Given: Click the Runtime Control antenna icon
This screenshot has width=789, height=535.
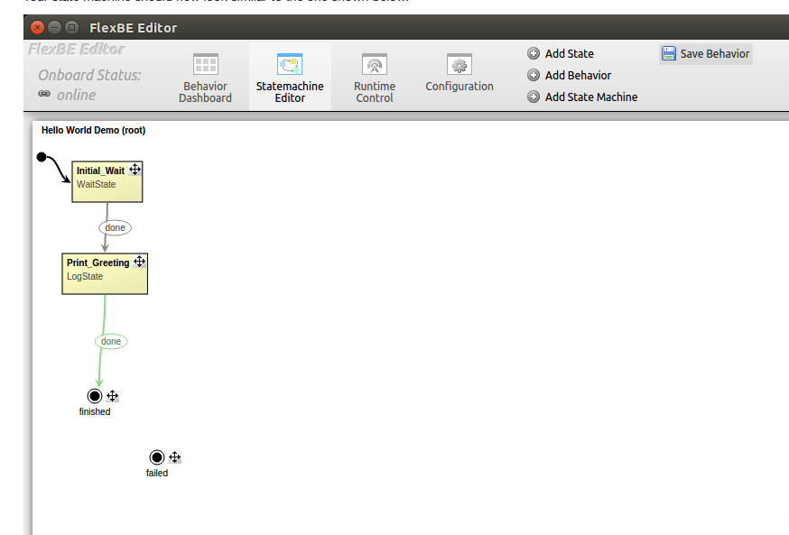Looking at the screenshot, I should [x=375, y=64].
